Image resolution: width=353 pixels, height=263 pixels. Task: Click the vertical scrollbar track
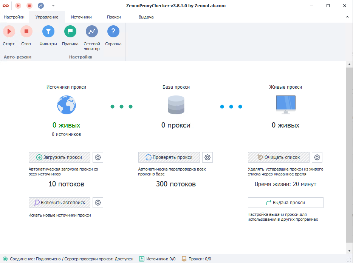coord(349,155)
